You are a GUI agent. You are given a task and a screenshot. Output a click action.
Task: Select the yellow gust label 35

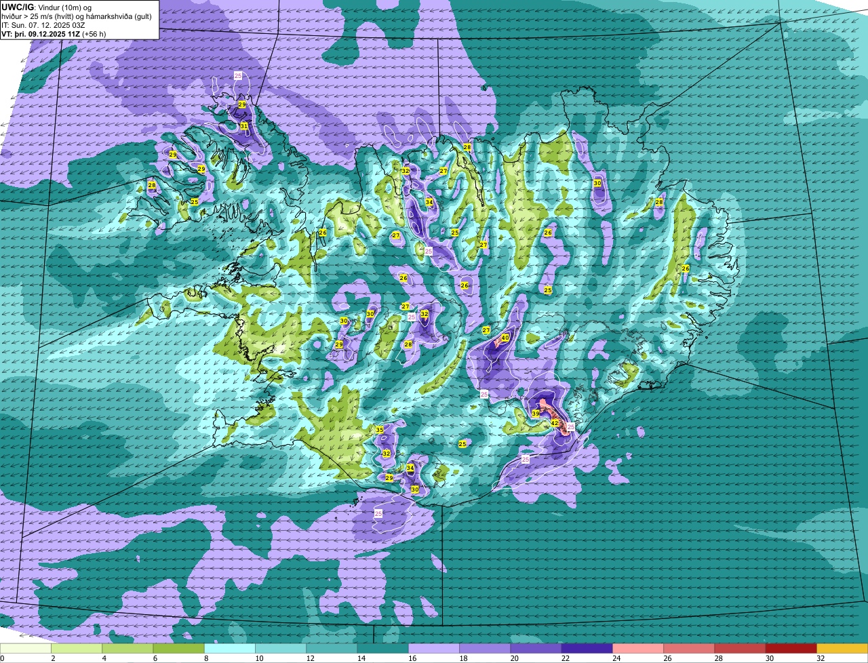[x=380, y=430]
